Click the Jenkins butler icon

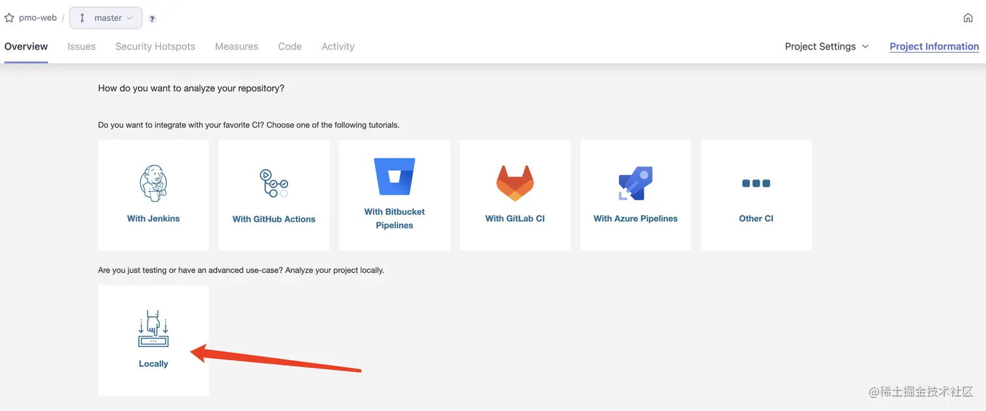tap(153, 183)
